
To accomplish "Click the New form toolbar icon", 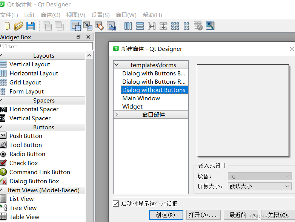I will point(7,26).
